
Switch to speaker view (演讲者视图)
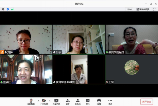pos(143,9)
